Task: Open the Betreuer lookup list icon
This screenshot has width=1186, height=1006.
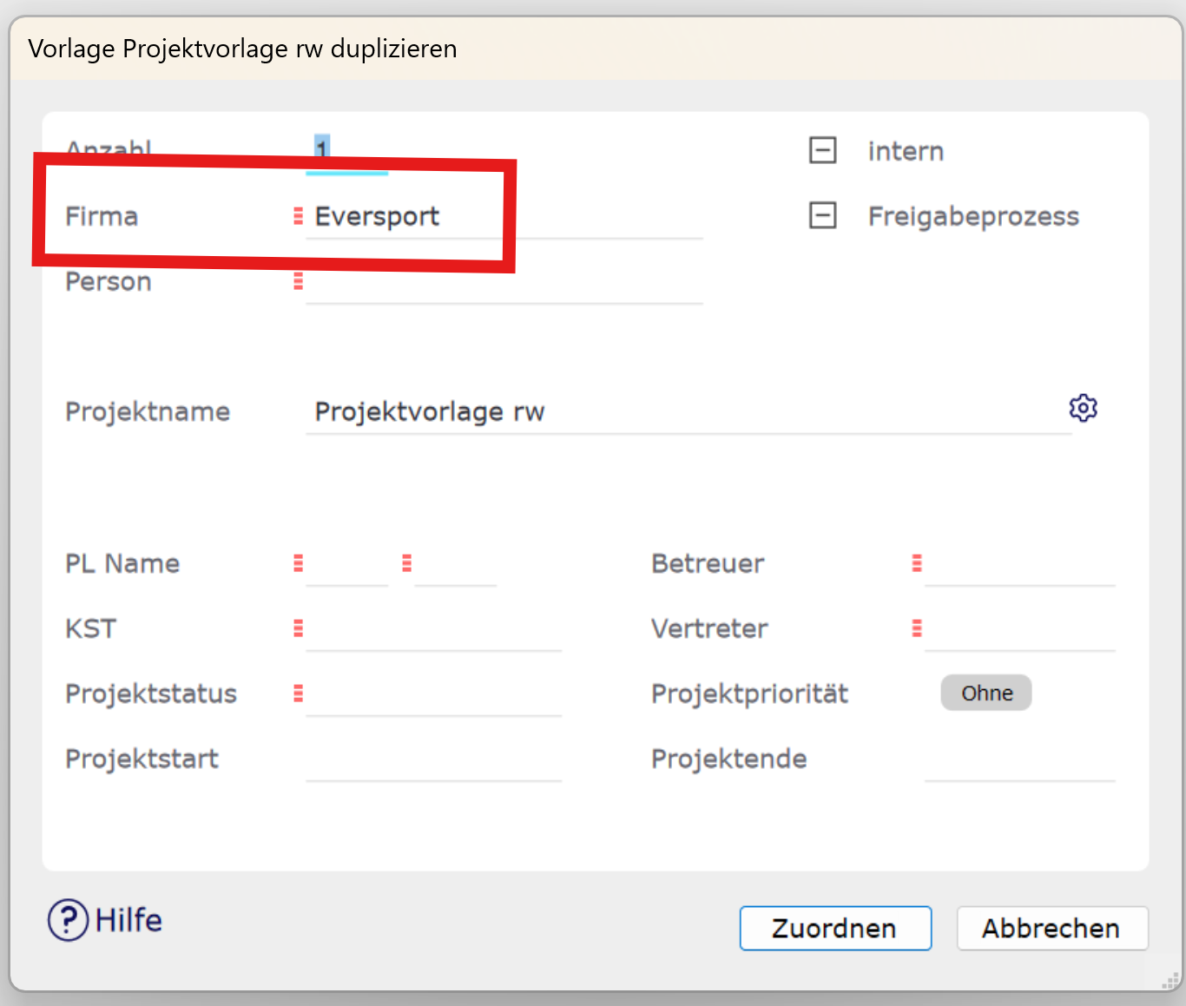Action: 916,563
